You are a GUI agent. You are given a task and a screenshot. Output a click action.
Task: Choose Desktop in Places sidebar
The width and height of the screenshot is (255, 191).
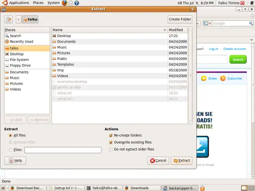pos(27,54)
